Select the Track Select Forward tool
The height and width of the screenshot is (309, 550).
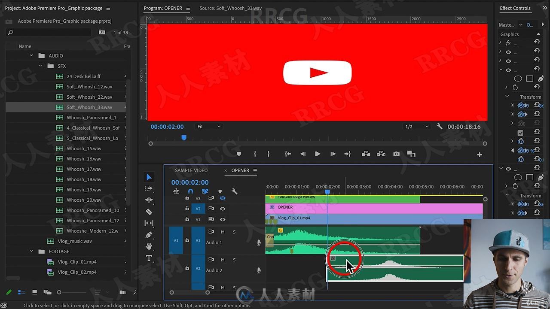(x=149, y=188)
